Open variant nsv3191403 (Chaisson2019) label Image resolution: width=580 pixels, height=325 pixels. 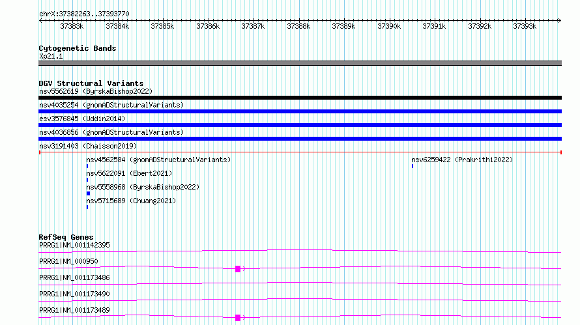pos(88,146)
